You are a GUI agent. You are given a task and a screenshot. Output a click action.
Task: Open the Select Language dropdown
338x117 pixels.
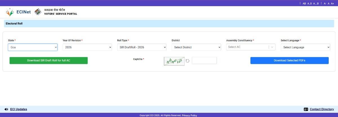point(305,47)
